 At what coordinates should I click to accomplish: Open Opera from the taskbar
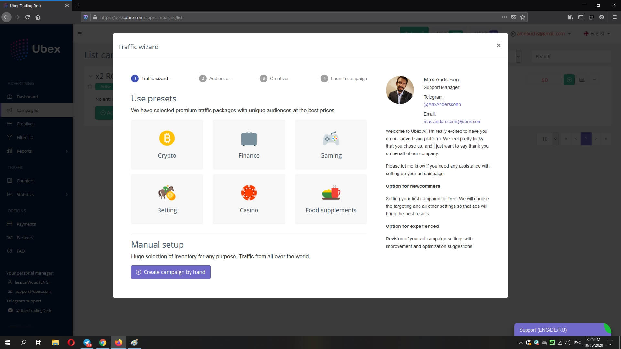tap(71, 343)
